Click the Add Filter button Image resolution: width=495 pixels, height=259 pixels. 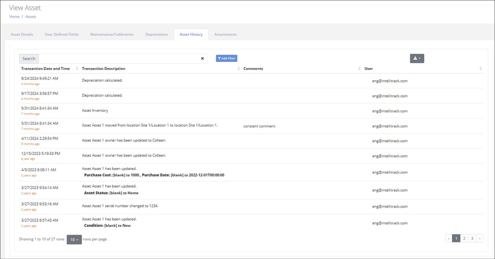[227, 58]
